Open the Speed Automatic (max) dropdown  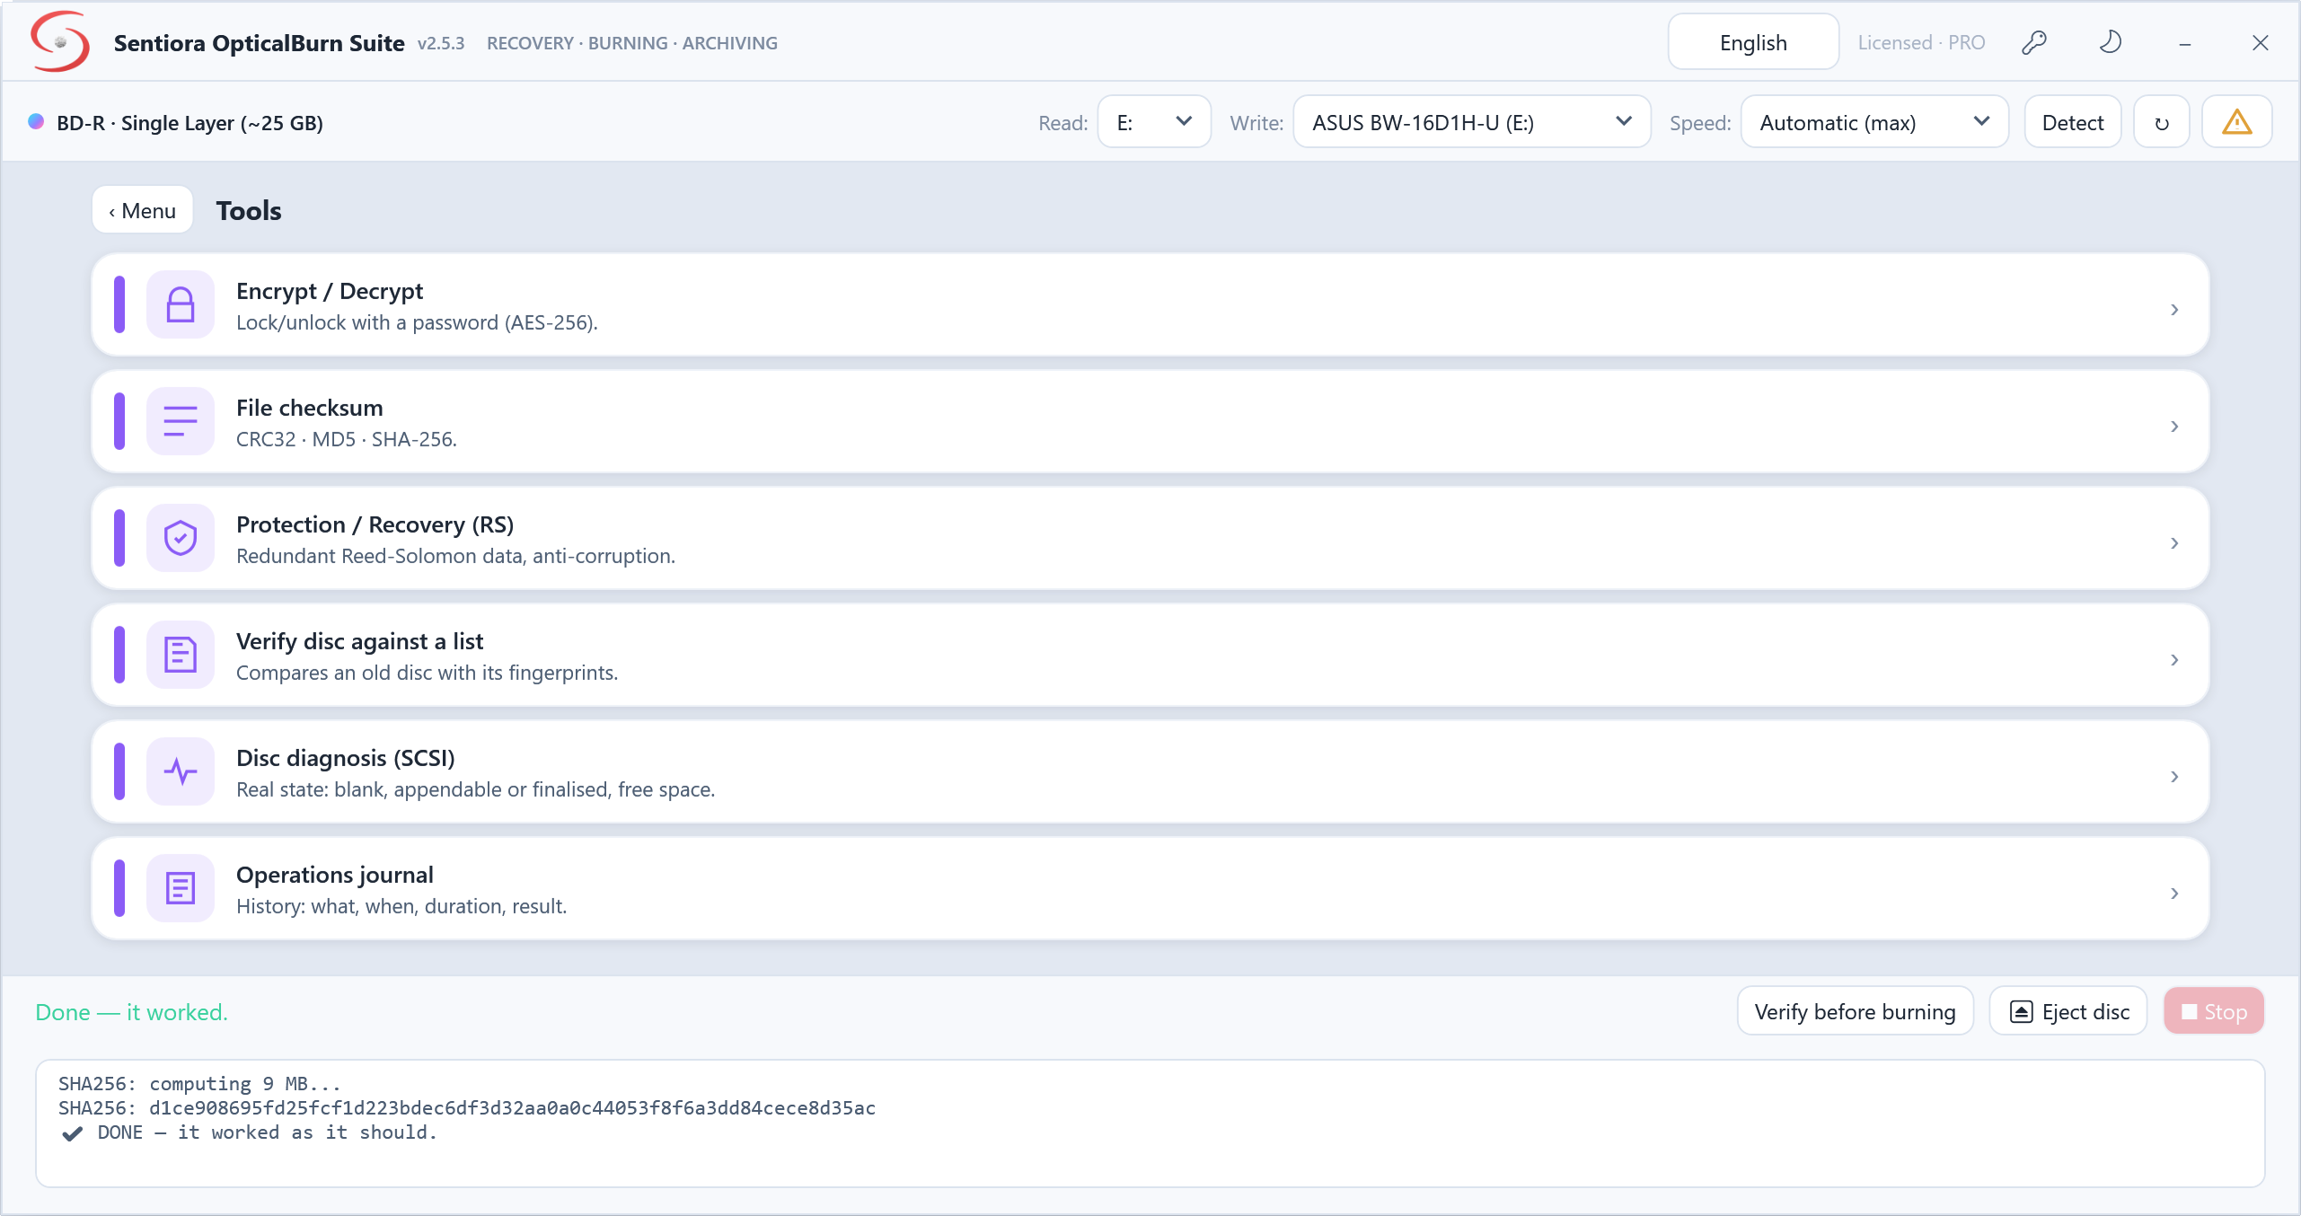[x=1874, y=122]
